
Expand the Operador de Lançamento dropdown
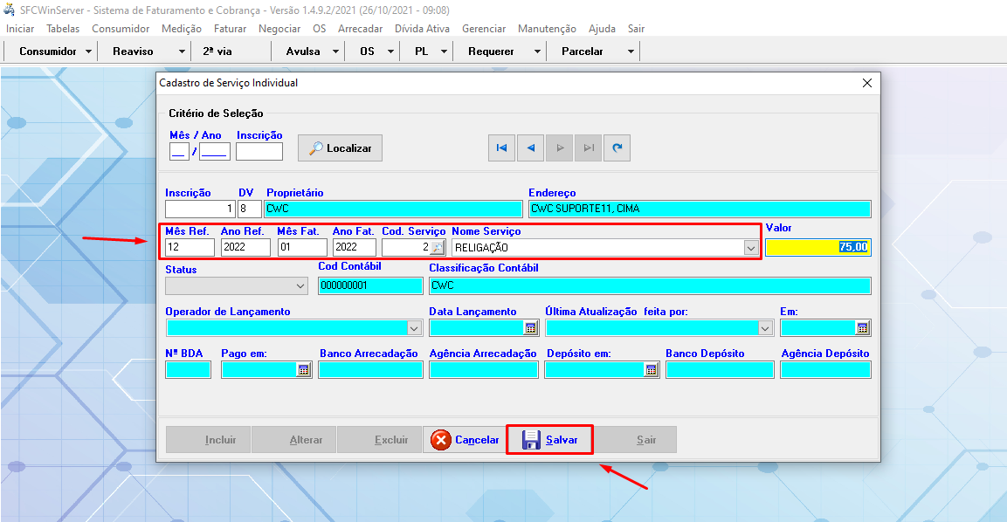pos(414,328)
